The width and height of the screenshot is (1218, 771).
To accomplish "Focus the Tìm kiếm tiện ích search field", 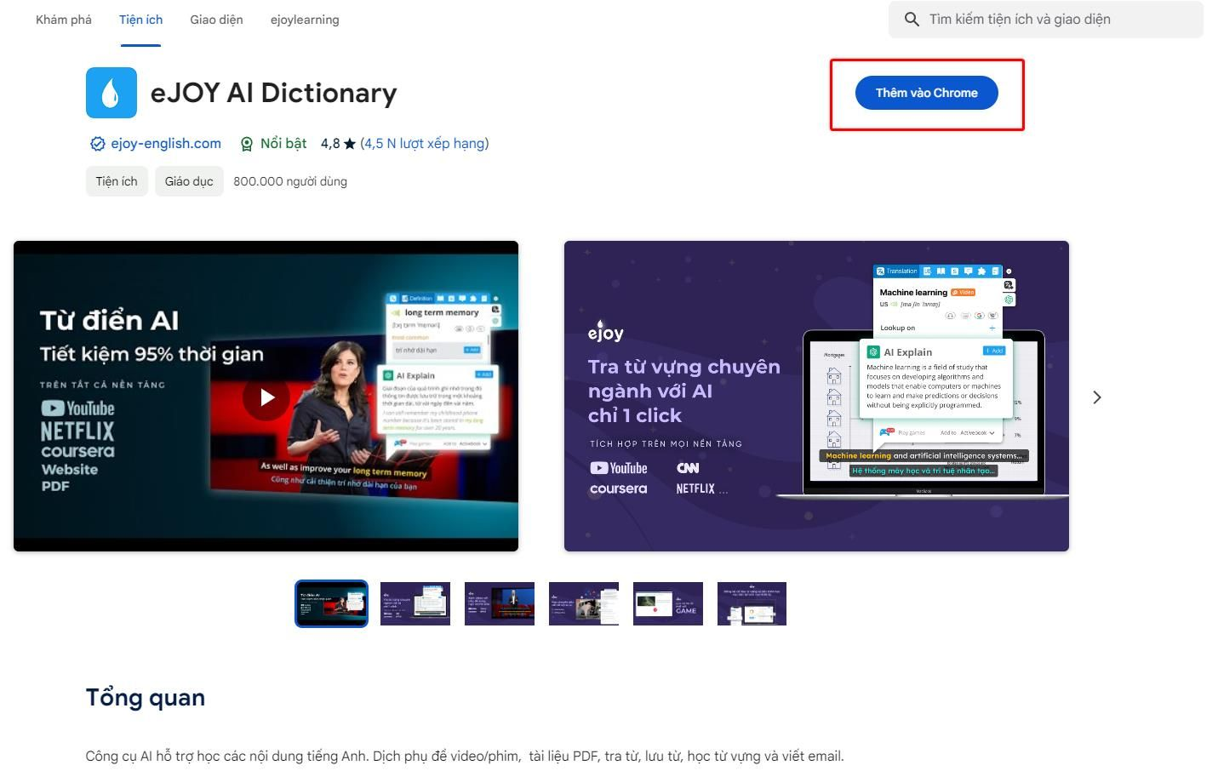I will coord(1046,20).
